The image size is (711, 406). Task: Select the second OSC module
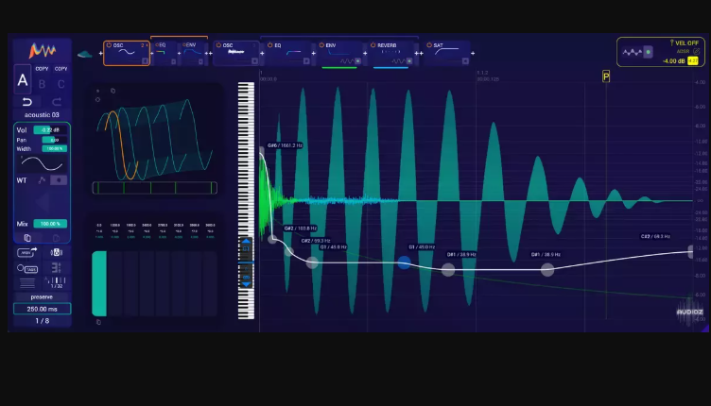[236, 53]
